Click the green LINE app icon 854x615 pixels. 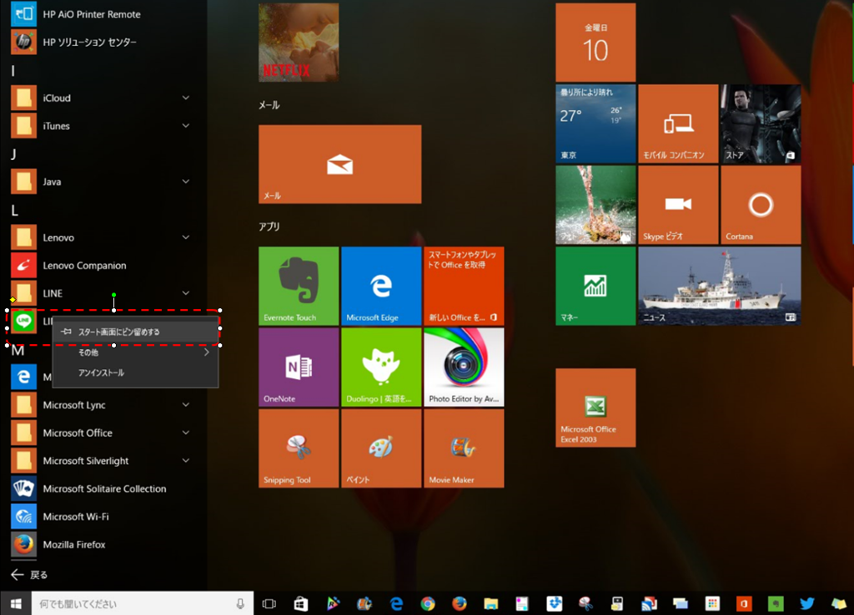(23, 321)
